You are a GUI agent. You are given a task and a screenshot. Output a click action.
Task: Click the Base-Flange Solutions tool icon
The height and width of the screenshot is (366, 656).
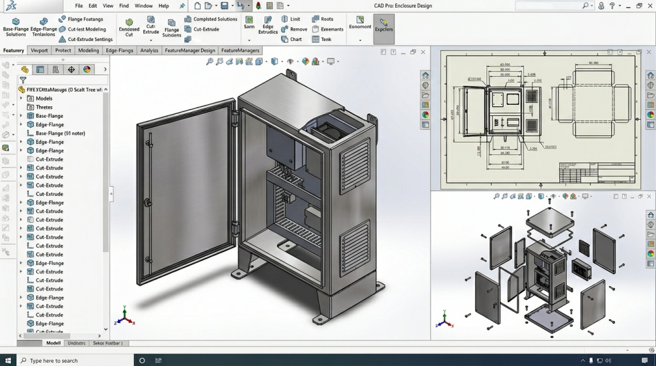(16, 22)
